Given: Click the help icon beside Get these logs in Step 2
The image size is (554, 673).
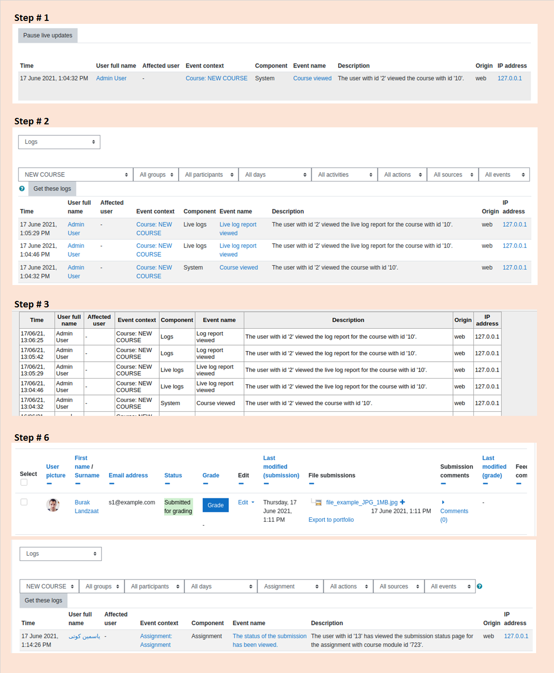Looking at the screenshot, I should pos(22,189).
